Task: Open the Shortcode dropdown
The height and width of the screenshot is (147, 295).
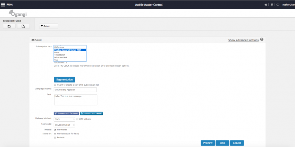Action: tap(65, 125)
